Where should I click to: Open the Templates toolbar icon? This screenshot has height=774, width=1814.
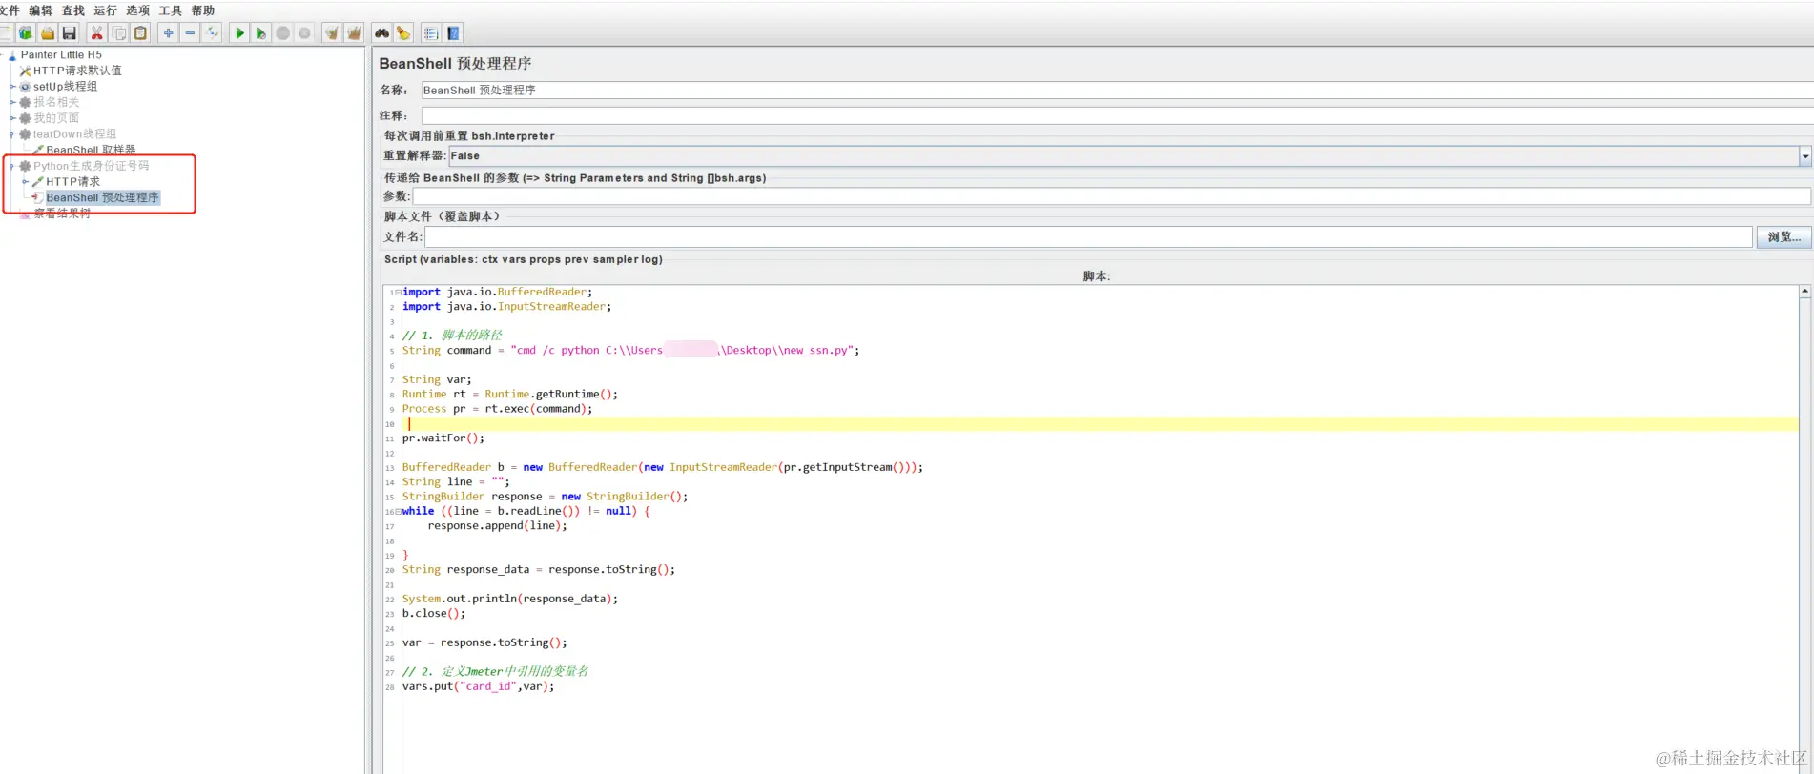coord(26,33)
